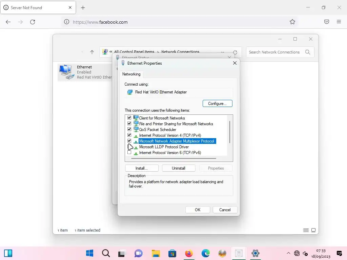
Task: Select Internet Protocol Version 6 (TCP/IPv6) row
Action: coord(170,153)
